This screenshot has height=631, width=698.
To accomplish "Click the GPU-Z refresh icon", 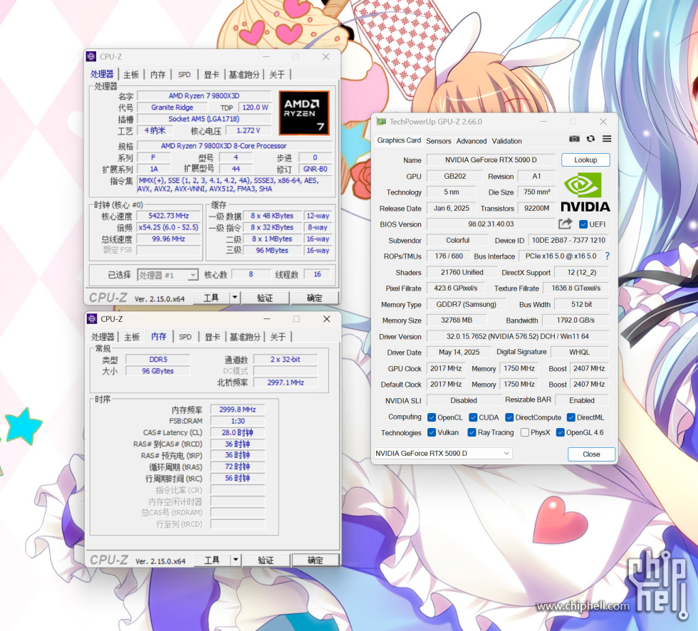I will [x=590, y=139].
